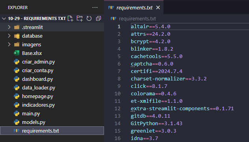Select the imagens folder row
Screen dimensions: 249x142
point(52,44)
